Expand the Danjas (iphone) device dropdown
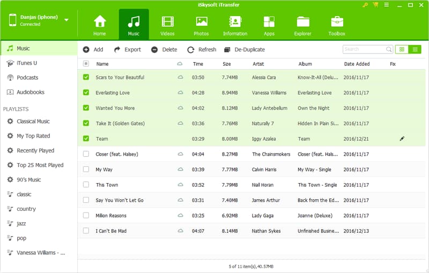Image resolution: width=429 pixels, height=273 pixels. click(66, 20)
